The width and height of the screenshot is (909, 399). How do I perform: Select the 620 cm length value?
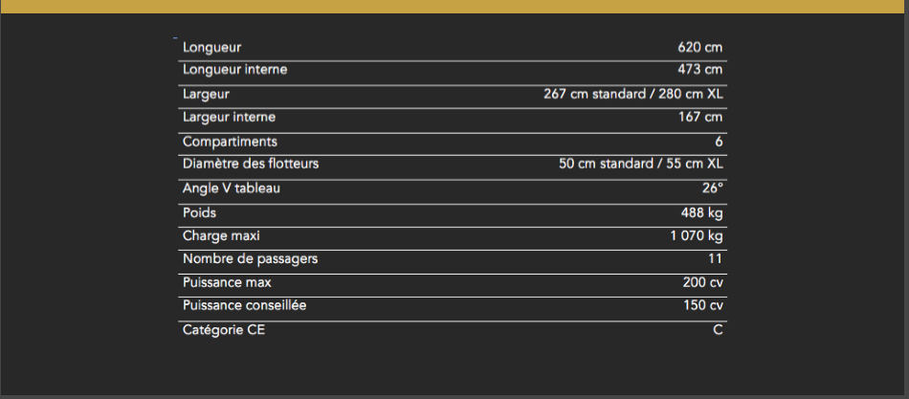tap(700, 48)
